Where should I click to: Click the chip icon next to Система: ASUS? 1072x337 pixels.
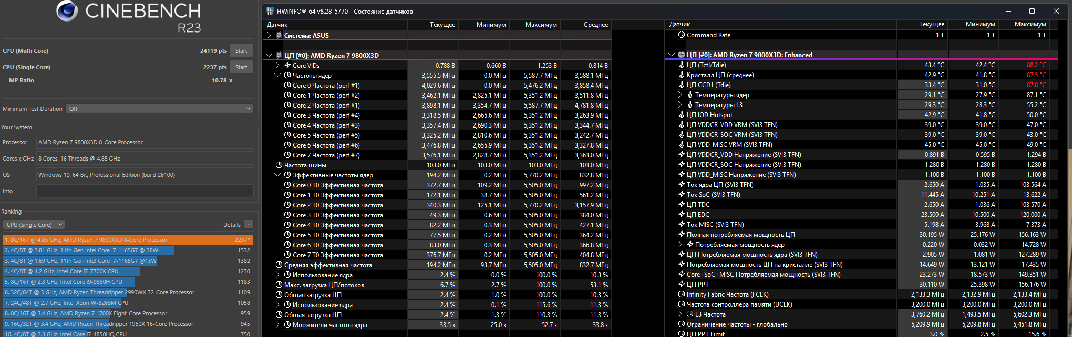(x=279, y=36)
